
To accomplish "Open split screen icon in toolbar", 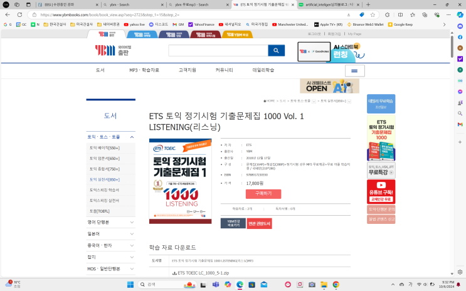I will coord(400,14).
